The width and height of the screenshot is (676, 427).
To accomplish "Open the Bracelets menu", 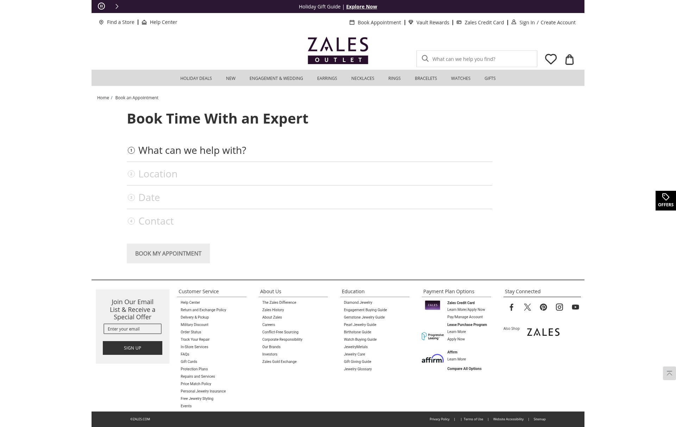I will [426, 78].
